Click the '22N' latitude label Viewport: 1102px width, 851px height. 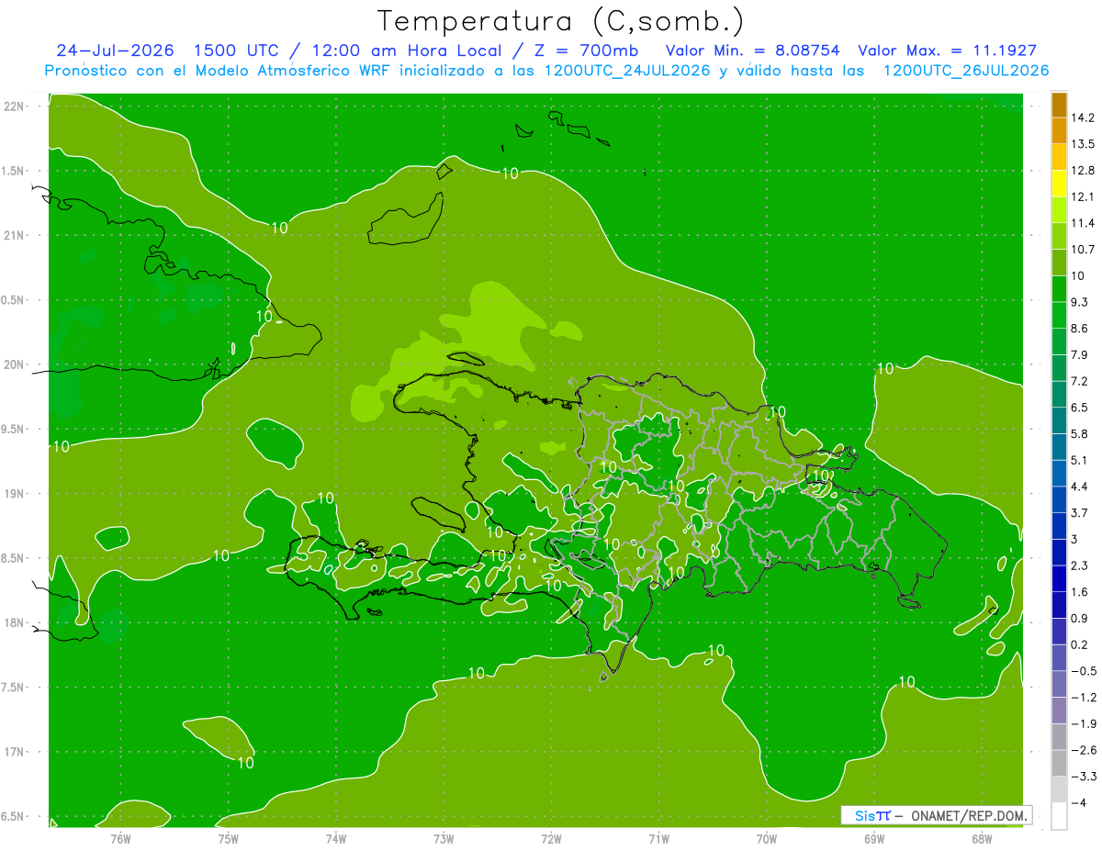(16, 106)
